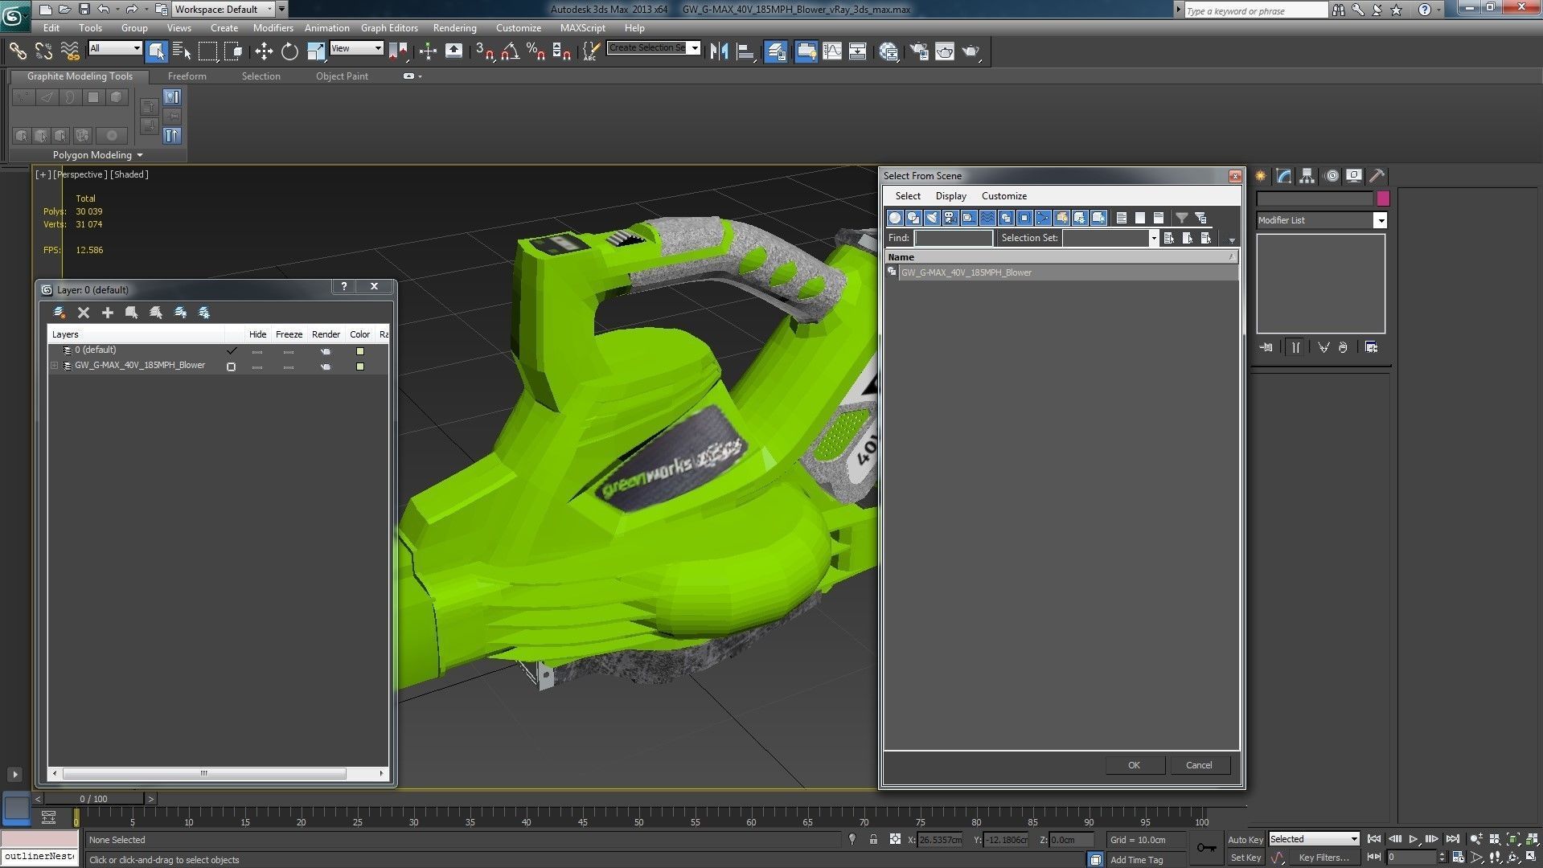This screenshot has width=1543, height=868.
Task: Click the Align tool icon
Action: coord(745,51)
